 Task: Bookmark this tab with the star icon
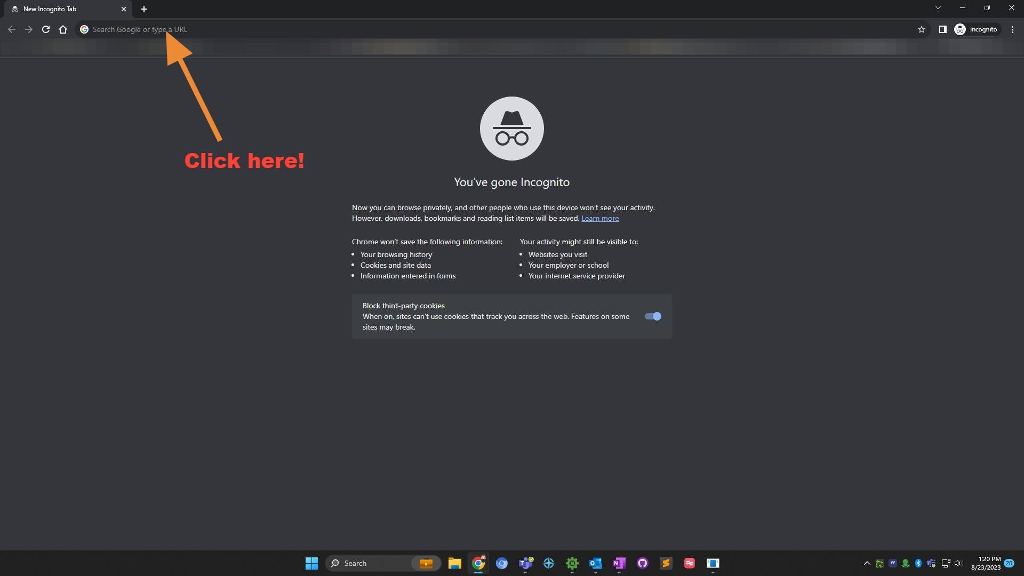click(x=921, y=29)
